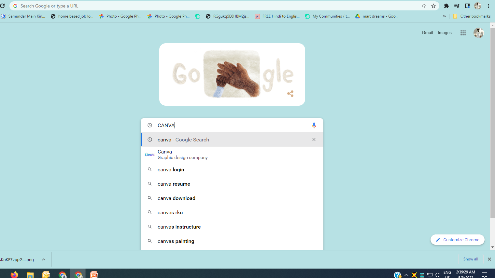Screen dimensions: 495x278
Task: Click the scrollbar down arrow
Action: coord(492,247)
